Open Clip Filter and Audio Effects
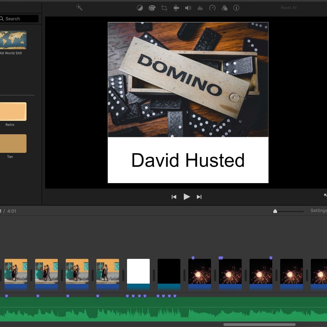 (224, 8)
